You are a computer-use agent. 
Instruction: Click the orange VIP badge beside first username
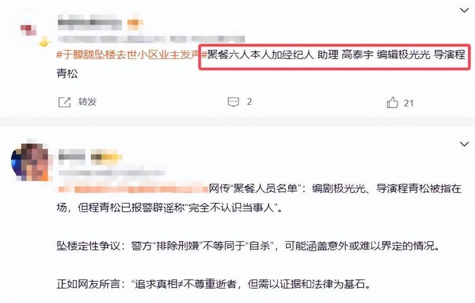coord(135,24)
